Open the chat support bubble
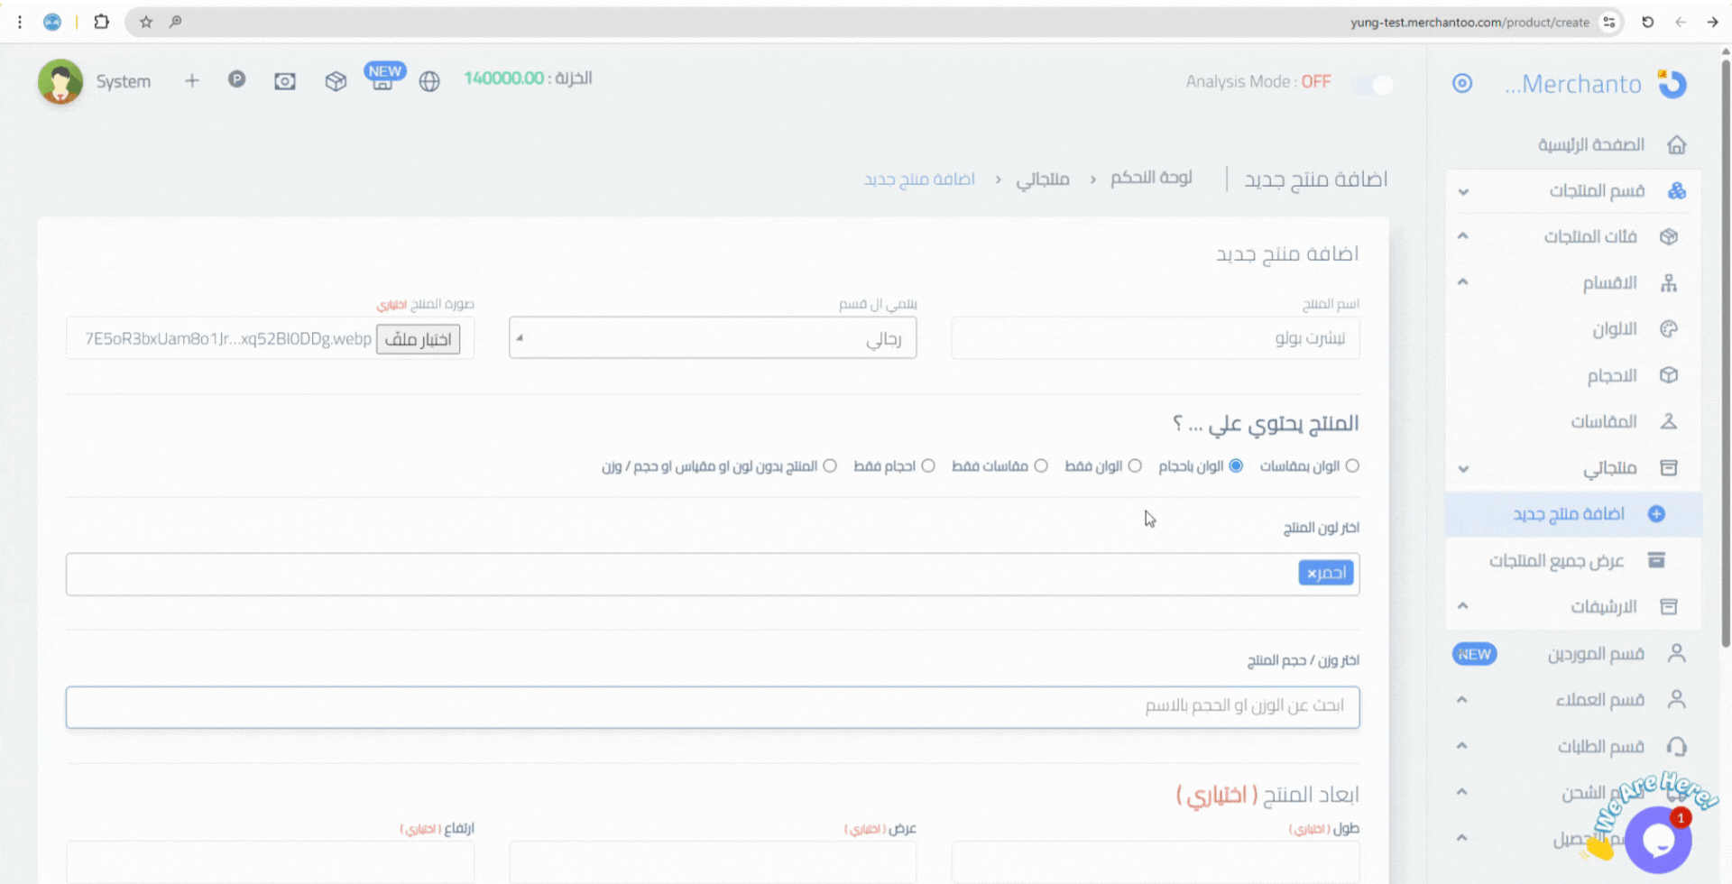Viewport: 1732px width, 884px height. point(1658,840)
